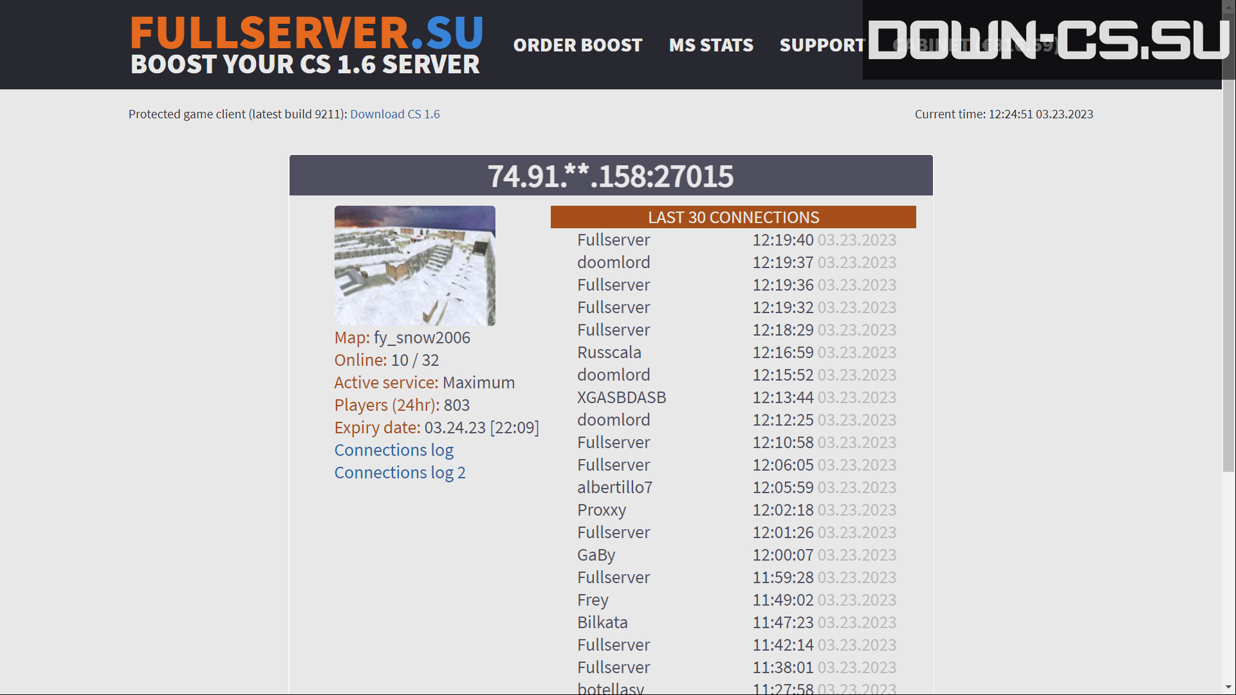This screenshot has height=695, width=1236.
Task: Open the Connections log 2 link
Action: point(400,473)
